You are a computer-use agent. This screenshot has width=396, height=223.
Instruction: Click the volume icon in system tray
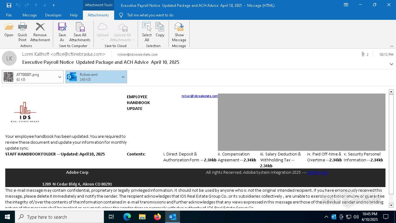356,217
